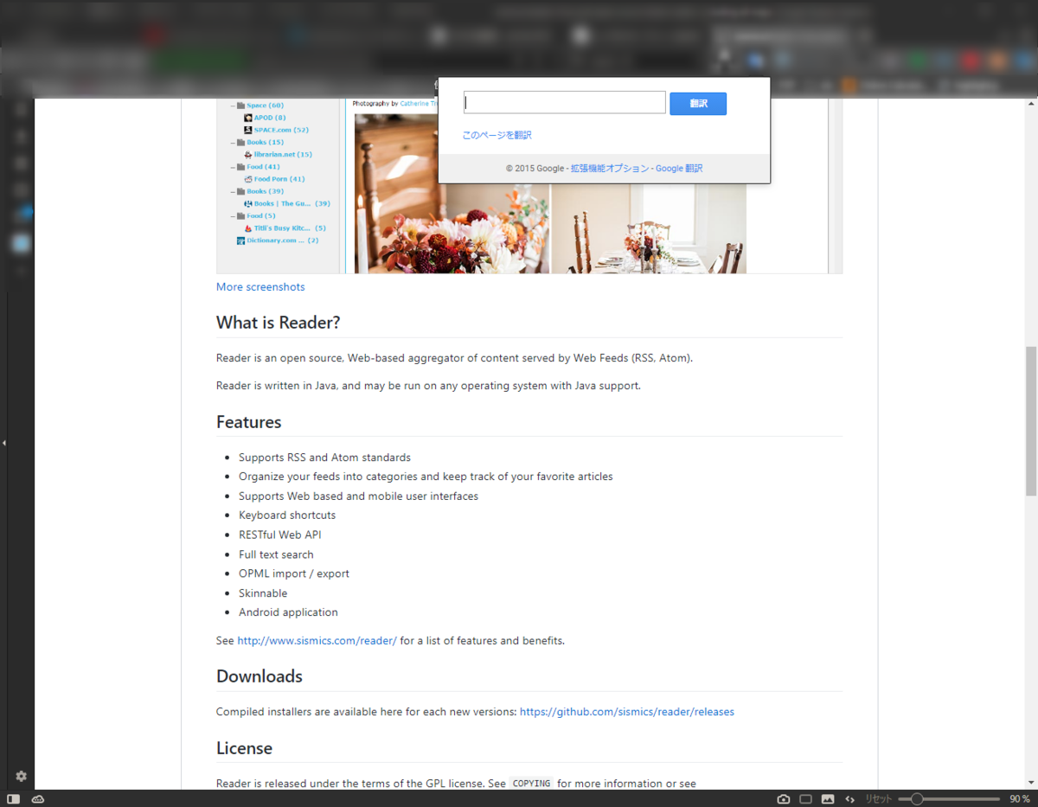Open the cloud sync status icon

click(38, 799)
